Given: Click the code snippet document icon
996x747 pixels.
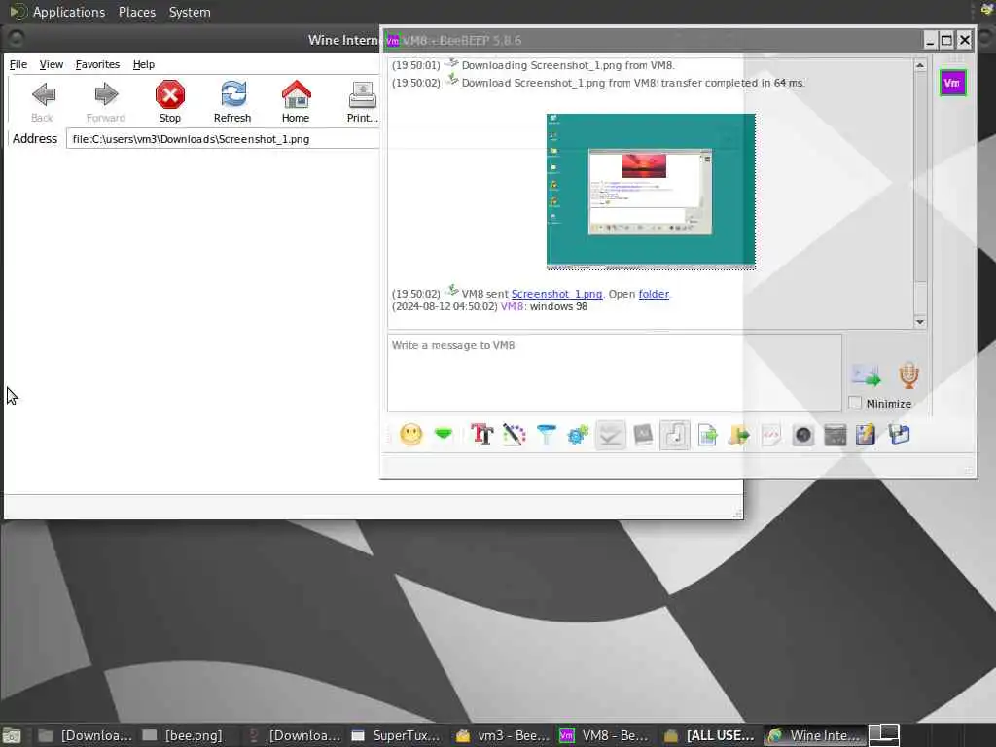Looking at the screenshot, I should coord(771,435).
